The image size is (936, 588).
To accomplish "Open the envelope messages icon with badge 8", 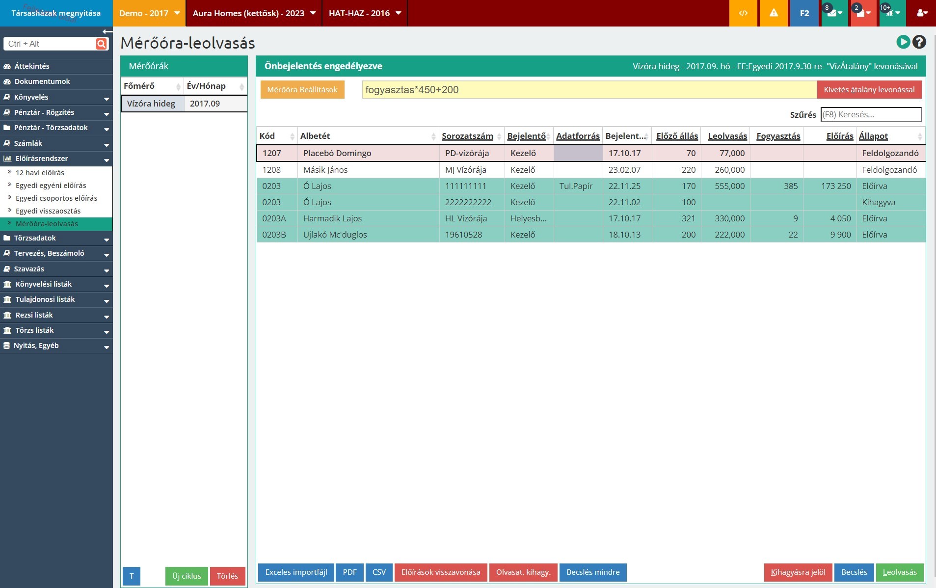I will click(x=834, y=13).
